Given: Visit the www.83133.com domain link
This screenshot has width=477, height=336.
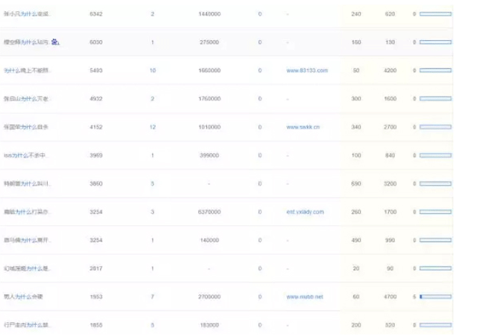Looking at the screenshot, I should (x=307, y=71).
